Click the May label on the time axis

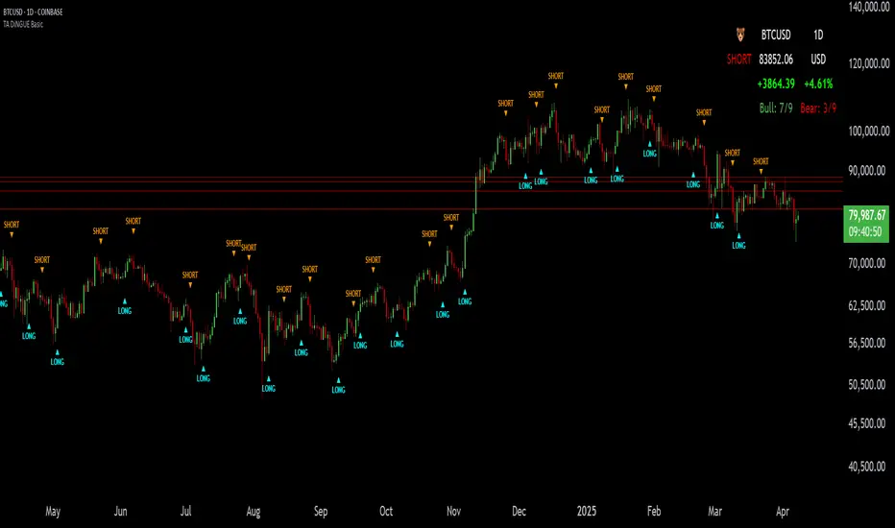coord(53,512)
